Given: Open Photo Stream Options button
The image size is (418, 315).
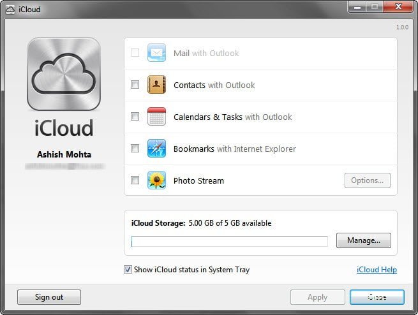Looking at the screenshot, I should coord(368,180).
